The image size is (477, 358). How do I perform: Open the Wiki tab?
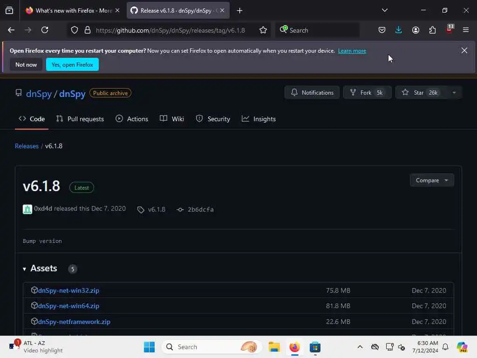click(x=172, y=119)
